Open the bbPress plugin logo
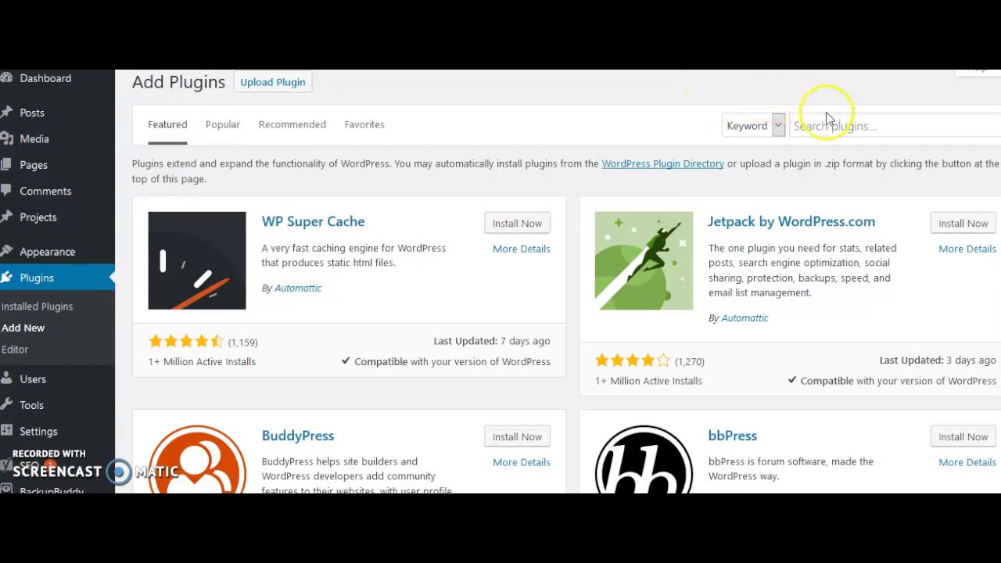 pyautogui.click(x=644, y=459)
